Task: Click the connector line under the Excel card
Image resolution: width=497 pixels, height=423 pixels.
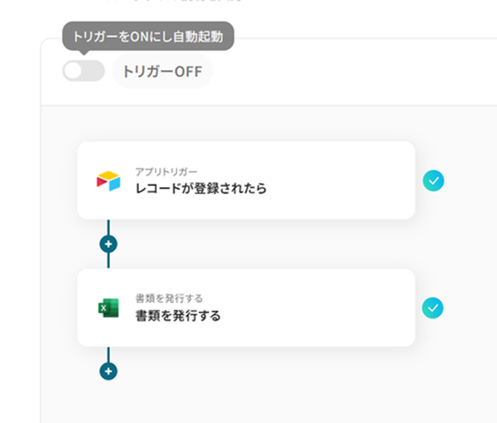Action: coord(109,354)
